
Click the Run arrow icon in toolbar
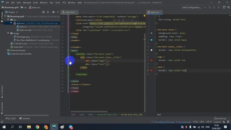[205, 7]
